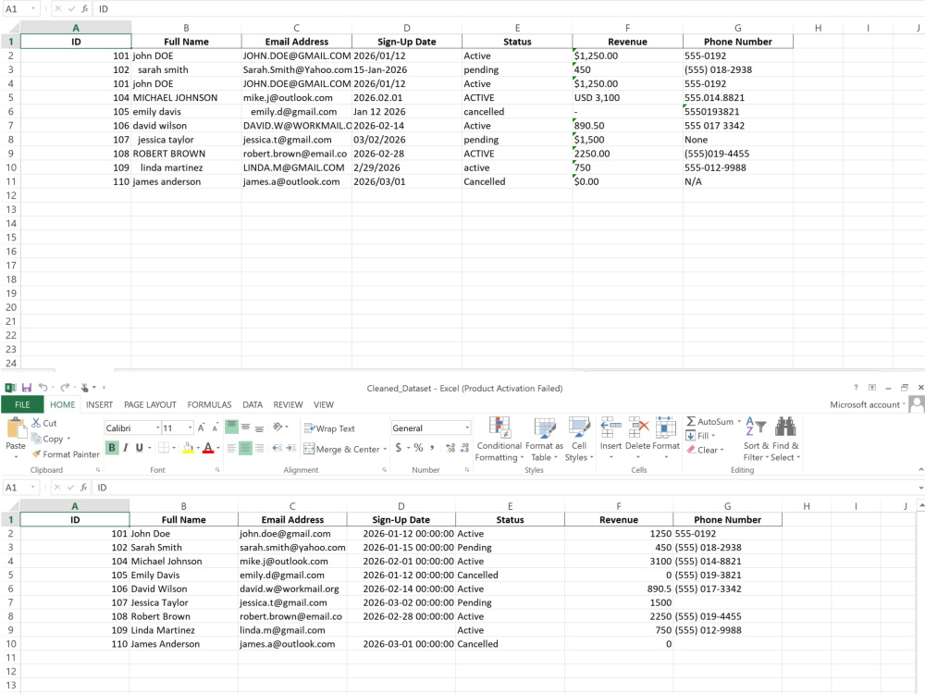Click the Clear button

click(704, 450)
